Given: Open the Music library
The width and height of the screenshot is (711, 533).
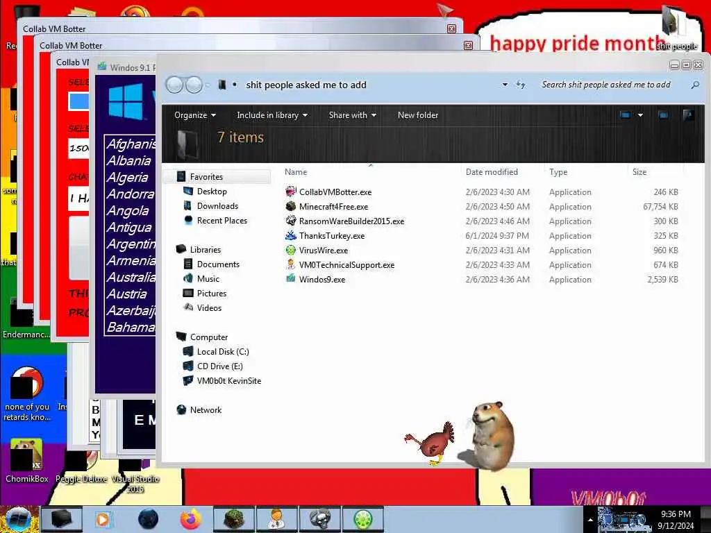Looking at the screenshot, I should click(x=208, y=279).
